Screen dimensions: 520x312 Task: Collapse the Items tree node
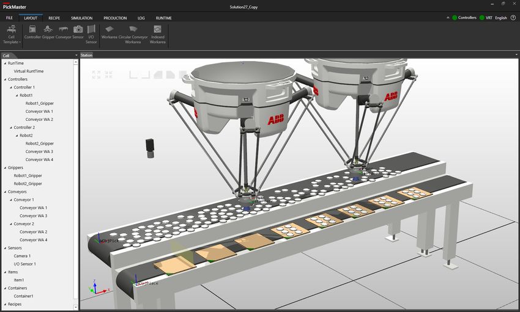(x=5, y=272)
